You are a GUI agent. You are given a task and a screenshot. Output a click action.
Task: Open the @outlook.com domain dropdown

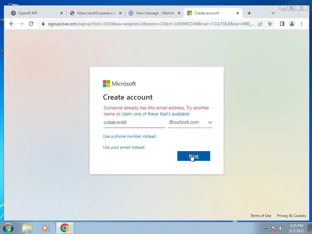[190, 122]
